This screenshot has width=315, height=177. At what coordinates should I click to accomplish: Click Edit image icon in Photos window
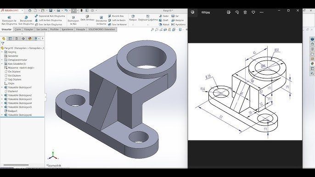[x=228, y=12]
